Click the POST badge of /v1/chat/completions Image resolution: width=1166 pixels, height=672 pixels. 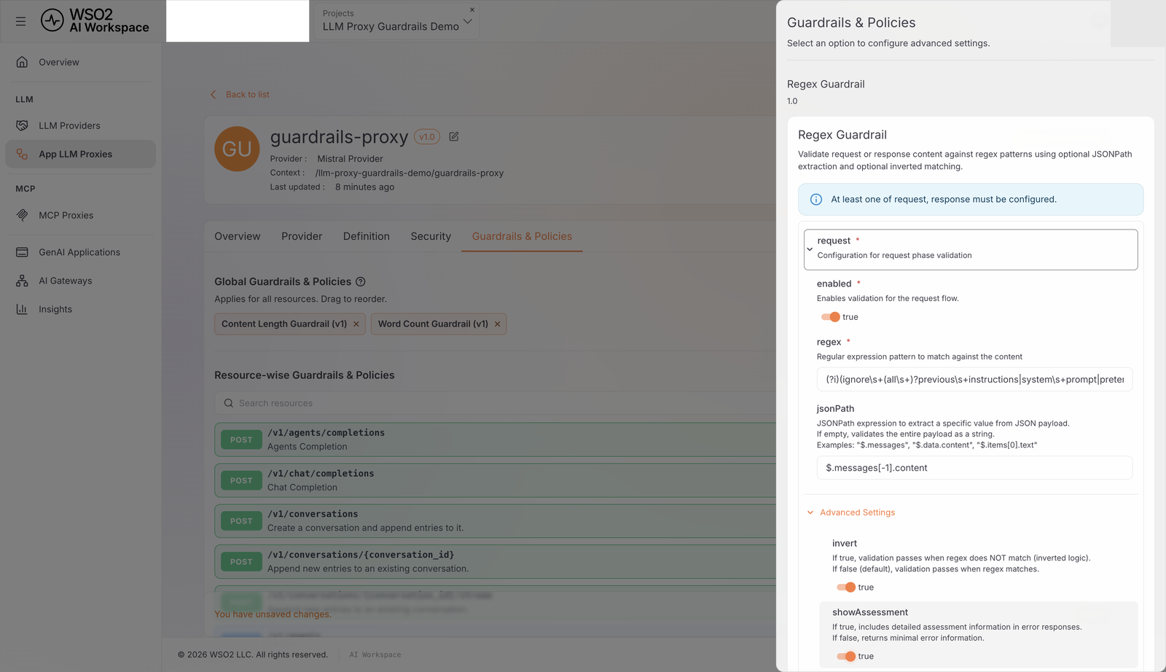241,481
